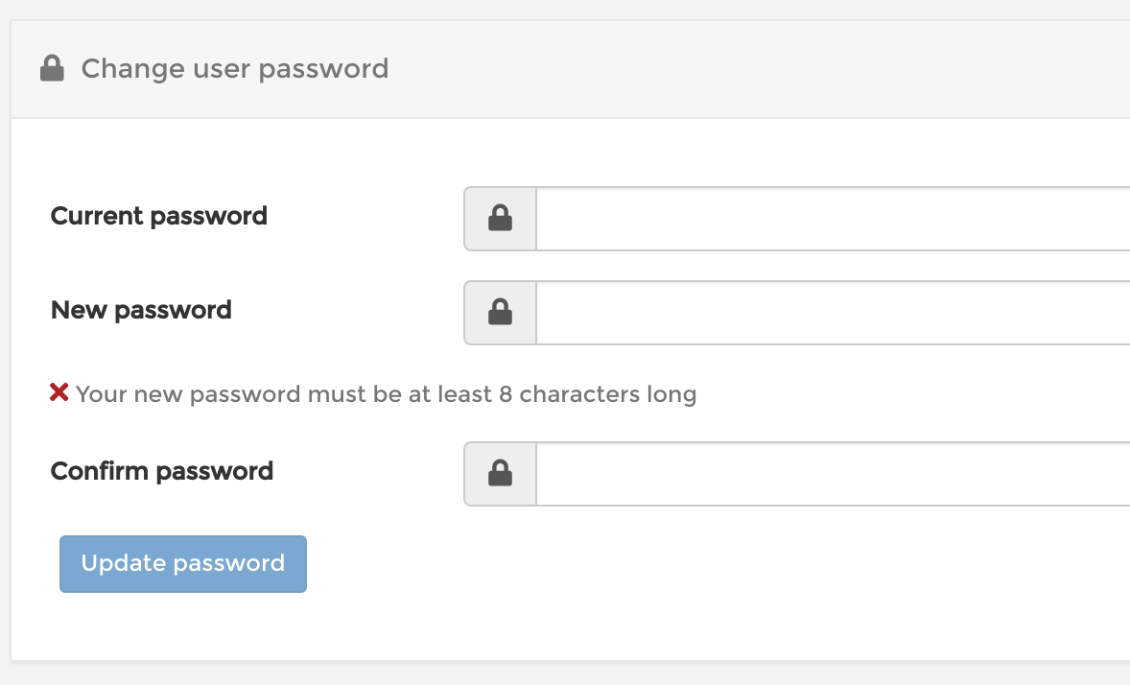Viewport: 1130px width, 685px height.
Task: Click empty header bar right of the title
Action: [757, 69]
